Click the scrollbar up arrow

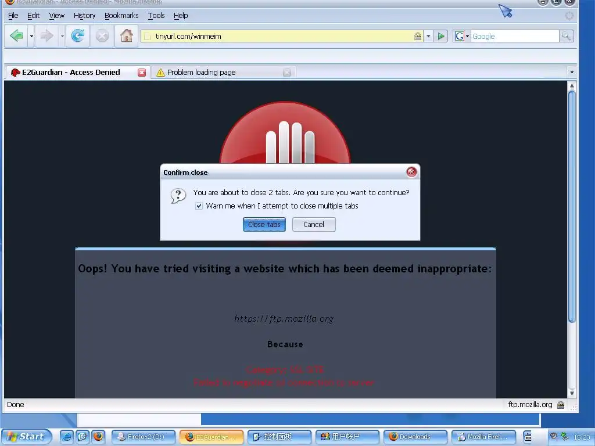572,86
